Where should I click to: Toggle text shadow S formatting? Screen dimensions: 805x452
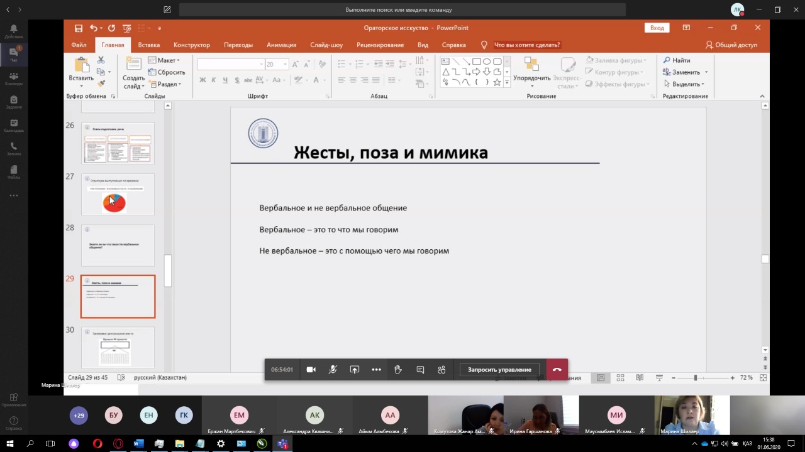[x=236, y=80]
